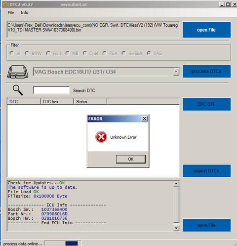Open the File menu

[11, 13]
